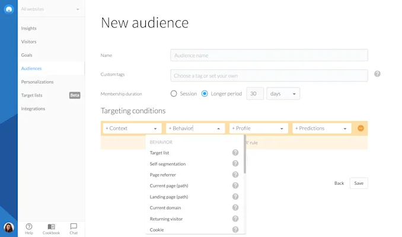402x237 pixels.
Task: Show help for Landing page (path) option
Action: click(235, 197)
